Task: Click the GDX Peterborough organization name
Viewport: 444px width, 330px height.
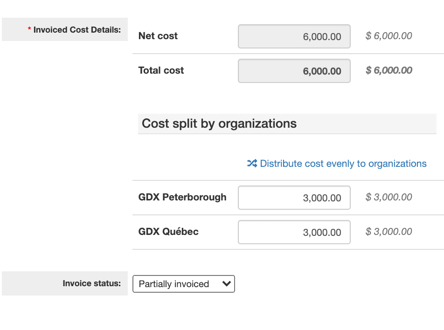Action: pos(182,197)
